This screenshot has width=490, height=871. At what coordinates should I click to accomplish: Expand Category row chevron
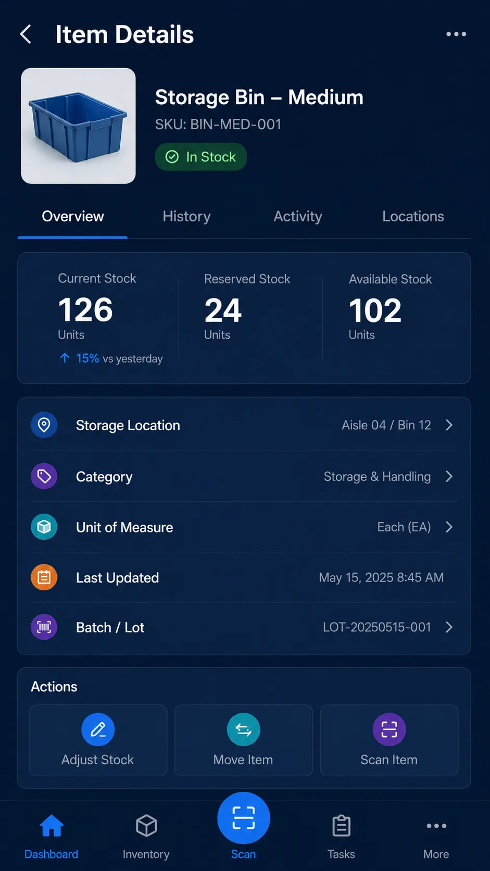(449, 476)
